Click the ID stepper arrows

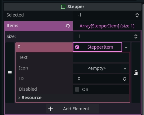(x=125, y=79)
